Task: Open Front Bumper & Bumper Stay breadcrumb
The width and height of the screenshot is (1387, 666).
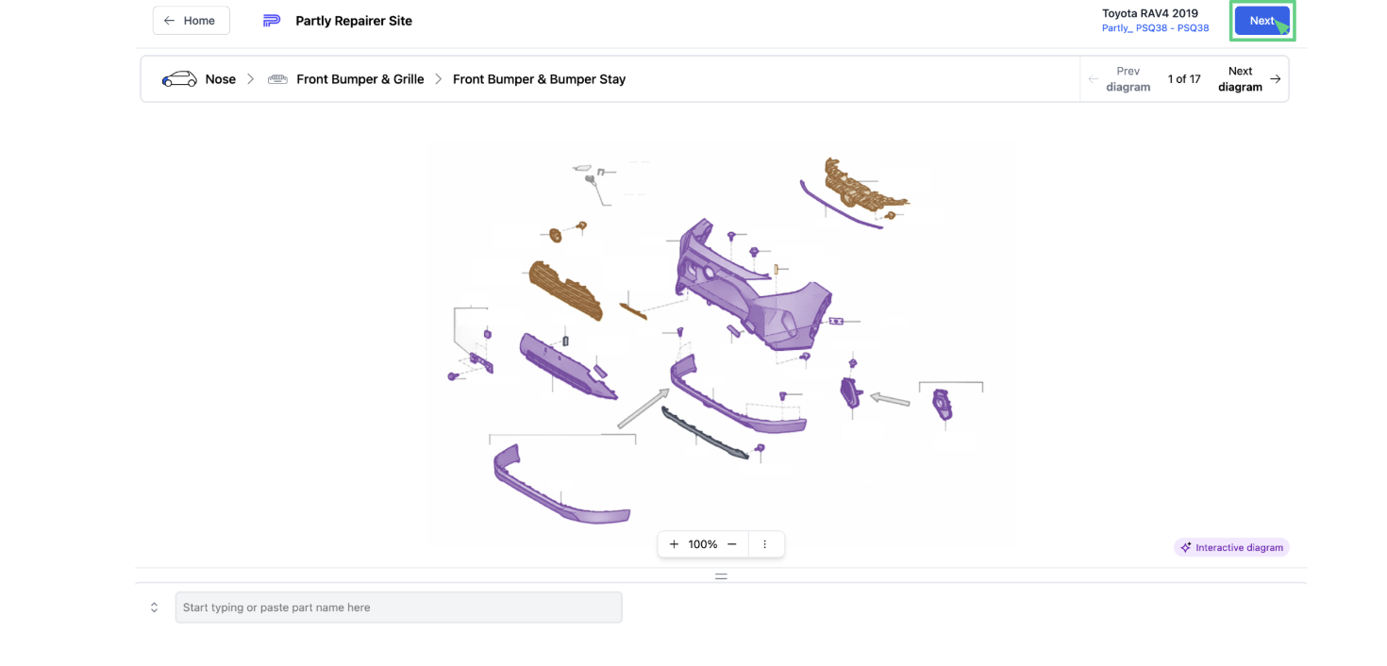Action: pos(539,79)
